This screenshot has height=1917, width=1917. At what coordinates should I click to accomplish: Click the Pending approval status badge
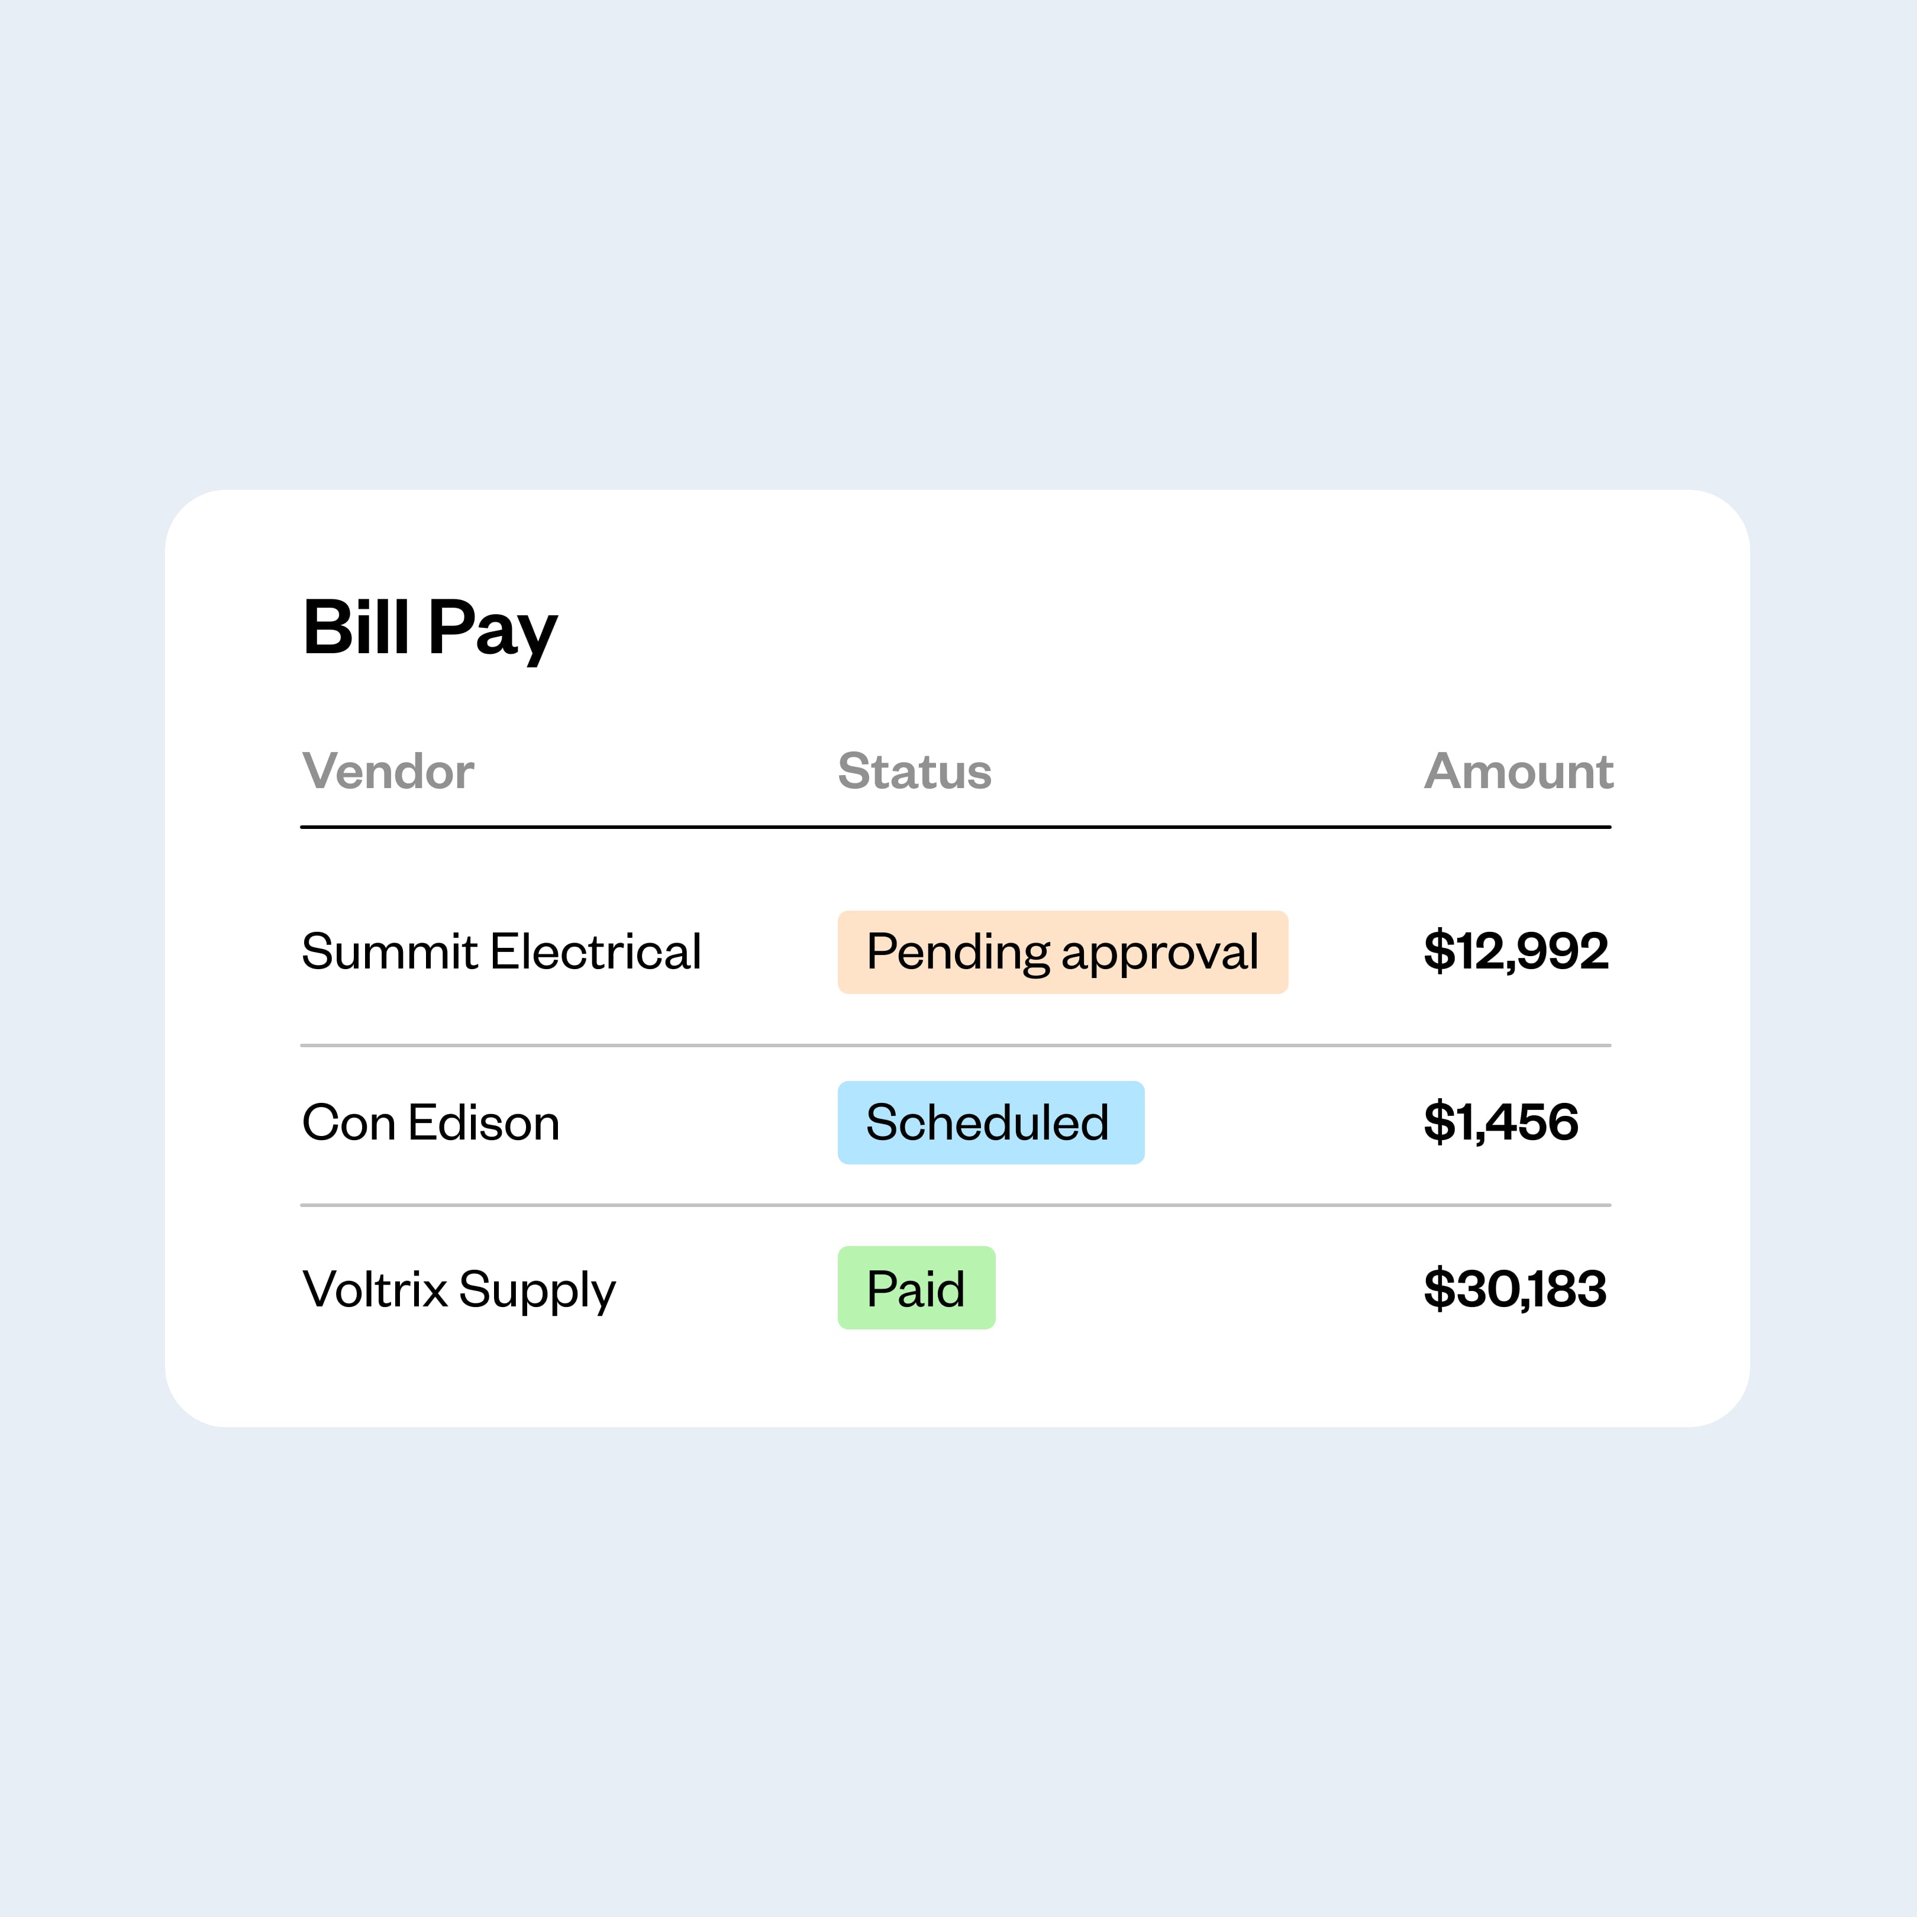click(x=1063, y=951)
